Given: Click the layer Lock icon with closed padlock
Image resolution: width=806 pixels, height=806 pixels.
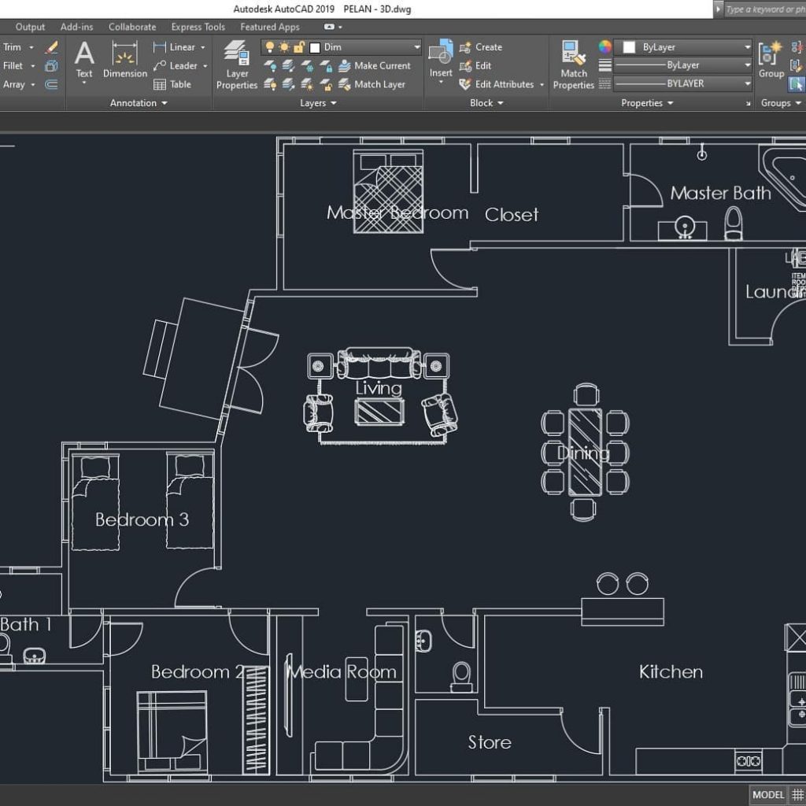Looking at the screenshot, I should [325, 66].
